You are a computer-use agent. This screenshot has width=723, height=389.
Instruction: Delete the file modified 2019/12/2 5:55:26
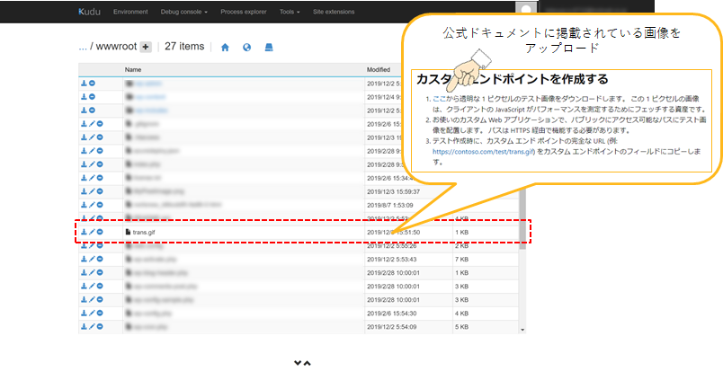(100, 245)
